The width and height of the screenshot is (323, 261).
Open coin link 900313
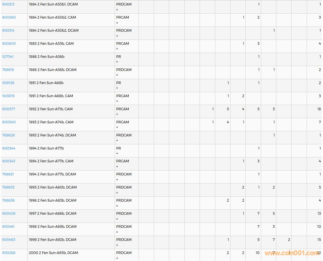pyautogui.click(x=8, y=4)
